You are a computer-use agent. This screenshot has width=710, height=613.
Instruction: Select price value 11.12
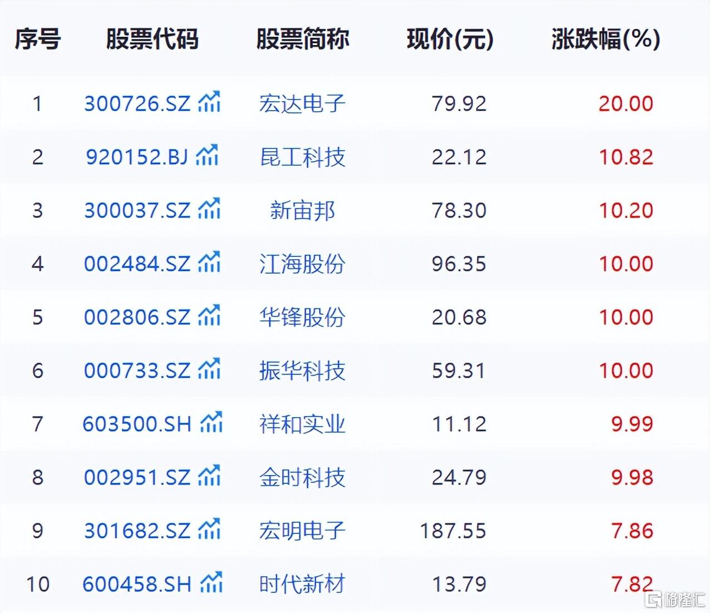[459, 424]
